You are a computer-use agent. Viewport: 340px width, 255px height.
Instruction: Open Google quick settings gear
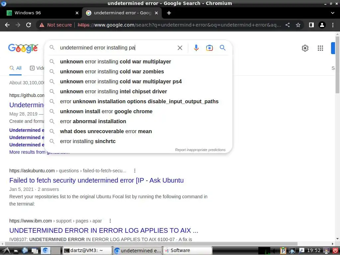tap(305, 48)
